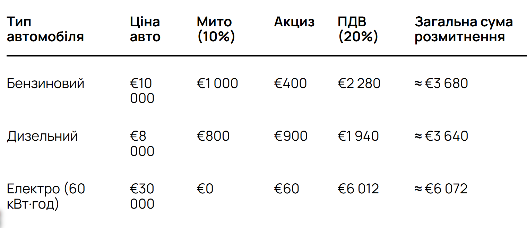Click the €6 012 VAT value
The height and width of the screenshot is (228, 527).
click(x=358, y=189)
